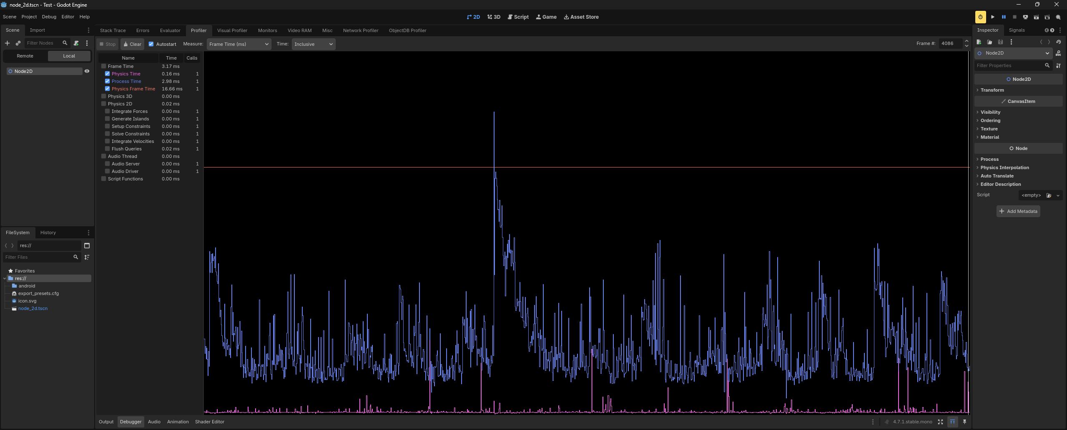The height and width of the screenshot is (430, 1067).
Task: Open Inspector property tools (wrench icon)
Action: pyautogui.click(x=1058, y=65)
